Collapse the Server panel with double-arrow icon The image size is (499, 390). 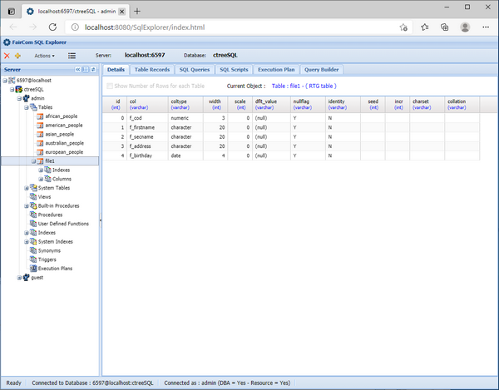click(x=79, y=70)
